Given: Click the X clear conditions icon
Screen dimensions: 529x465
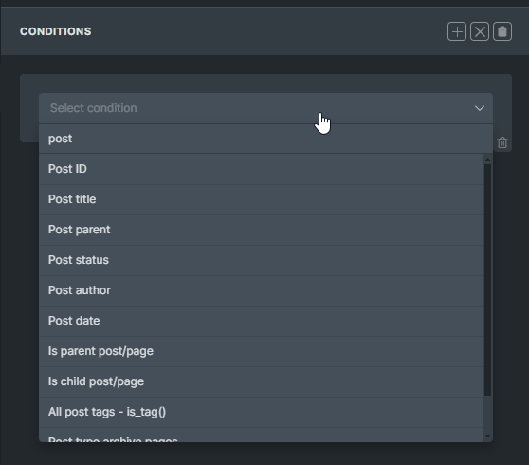Looking at the screenshot, I should (480, 31).
